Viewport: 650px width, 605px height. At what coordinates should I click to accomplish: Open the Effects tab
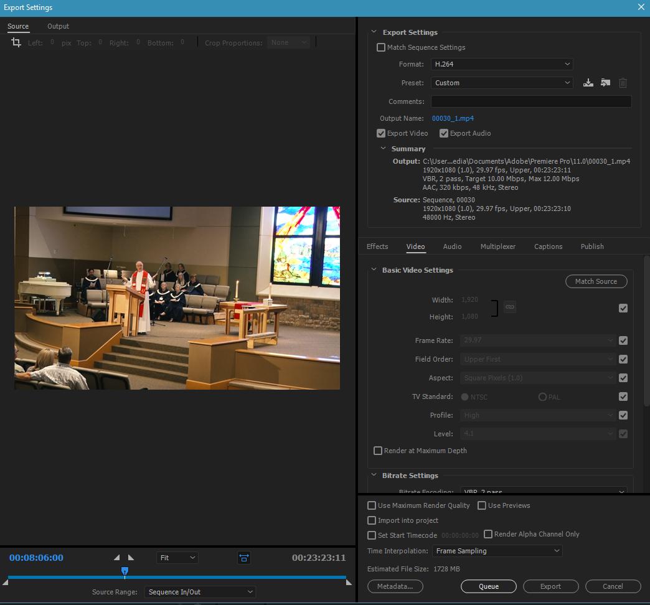(377, 246)
